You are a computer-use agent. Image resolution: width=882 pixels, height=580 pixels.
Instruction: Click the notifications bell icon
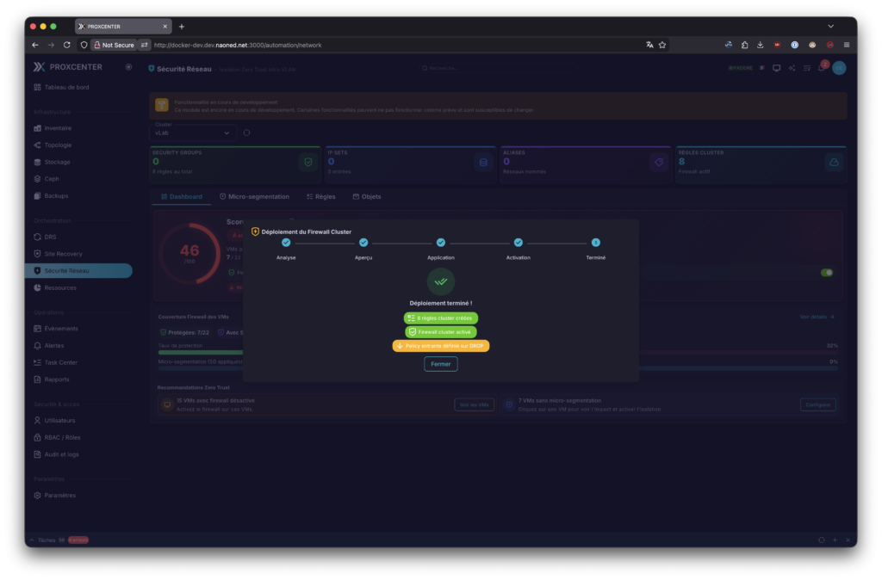tap(822, 68)
